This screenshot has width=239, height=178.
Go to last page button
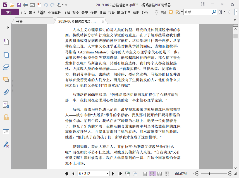click(120, 174)
